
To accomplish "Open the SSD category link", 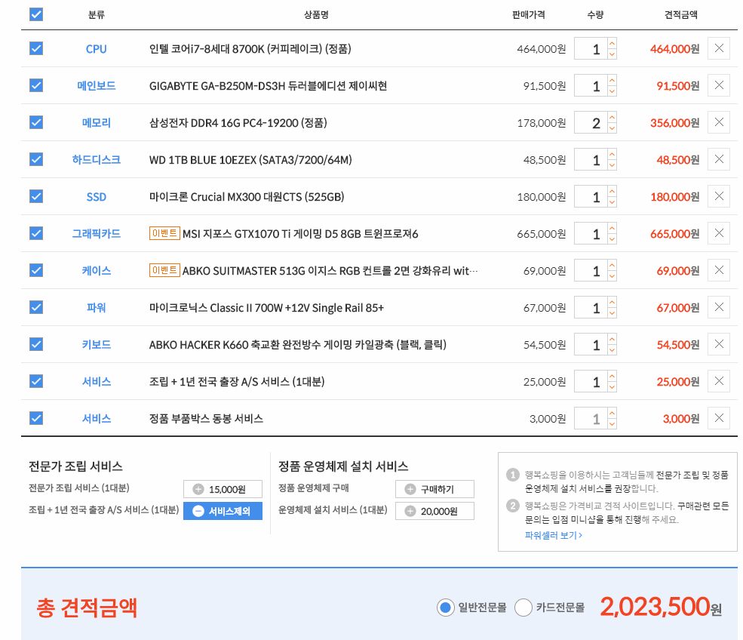I will point(97,197).
